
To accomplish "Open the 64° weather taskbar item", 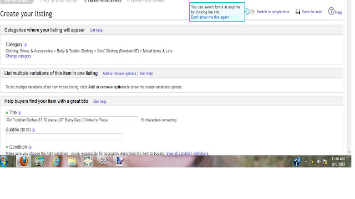I will pos(104,161).
